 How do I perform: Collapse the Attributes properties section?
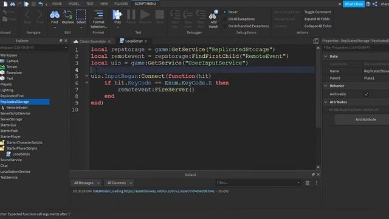(326, 102)
